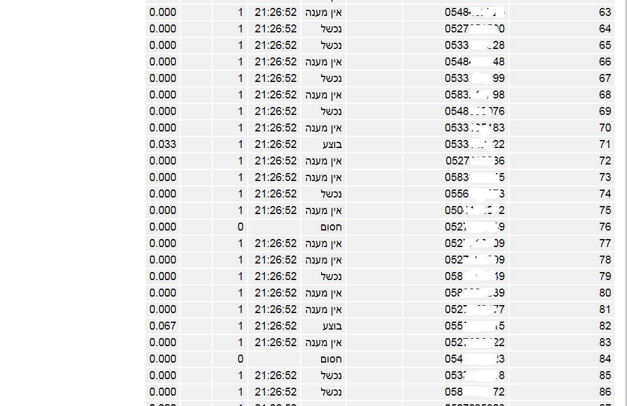Click the חסום status in row 76
The height and width of the screenshot is (406, 627).
[x=331, y=227]
